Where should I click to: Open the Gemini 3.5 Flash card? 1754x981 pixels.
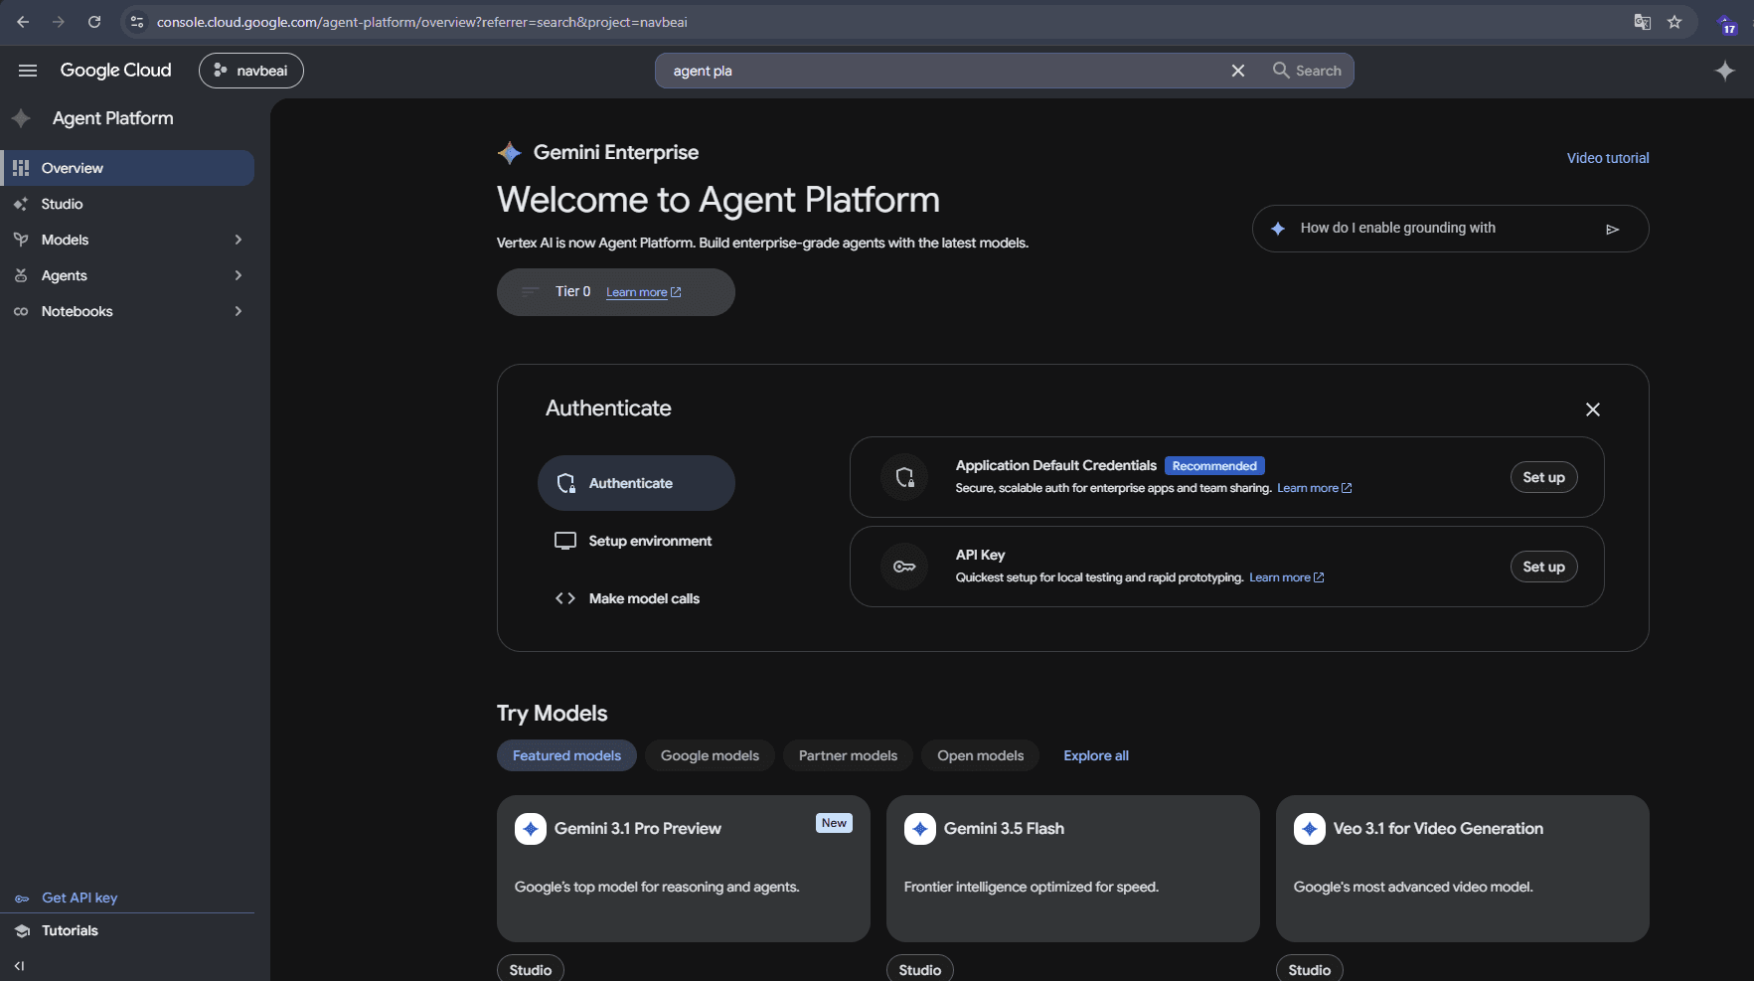1073,869
